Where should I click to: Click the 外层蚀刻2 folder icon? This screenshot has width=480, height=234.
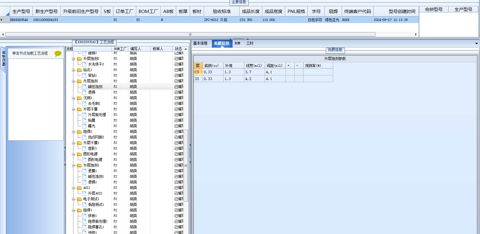click(x=79, y=59)
